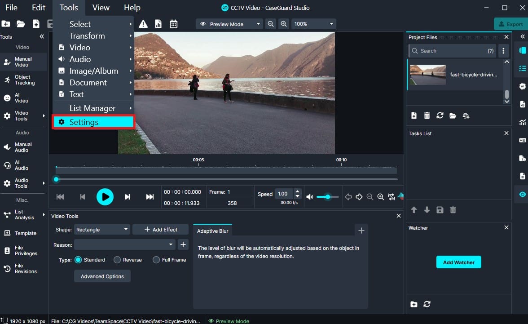Open List Analysis in Misc section
The height and width of the screenshot is (324, 528).
pyautogui.click(x=23, y=215)
